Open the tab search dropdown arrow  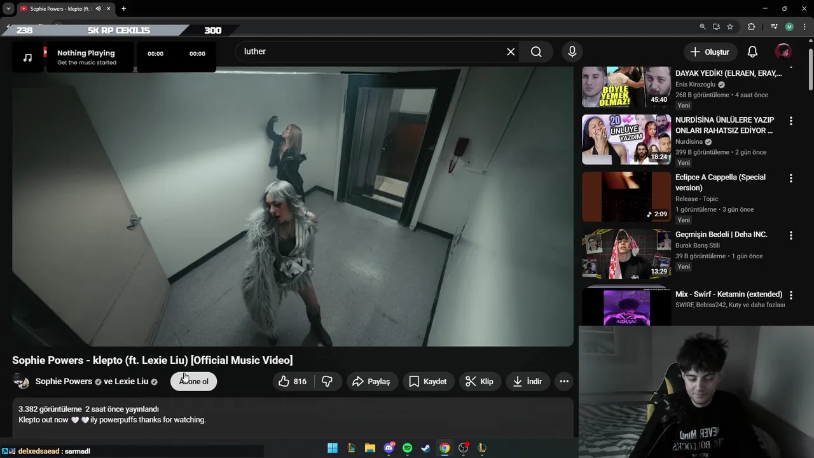[x=8, y=9]
